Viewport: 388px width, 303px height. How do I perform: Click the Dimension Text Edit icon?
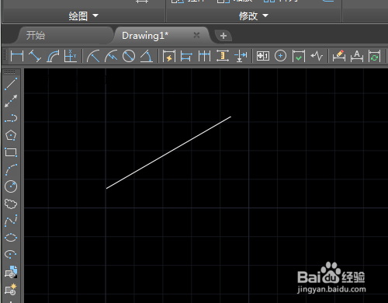click(357, 56)
